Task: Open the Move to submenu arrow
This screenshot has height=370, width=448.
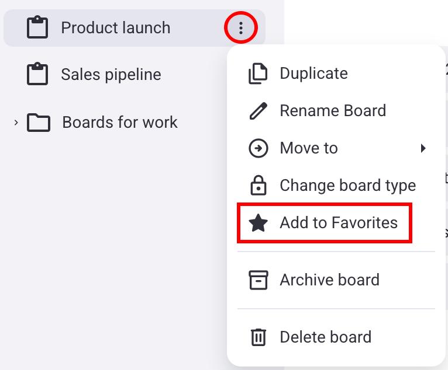Action: click(423, 148)
